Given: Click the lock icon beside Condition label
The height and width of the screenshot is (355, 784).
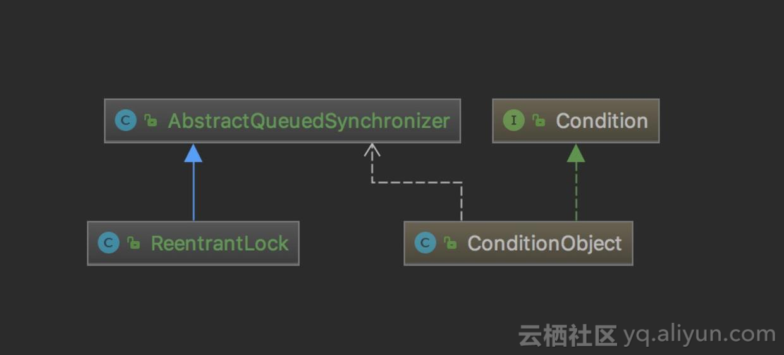Looking at the screenshot, I should (539, 121).
